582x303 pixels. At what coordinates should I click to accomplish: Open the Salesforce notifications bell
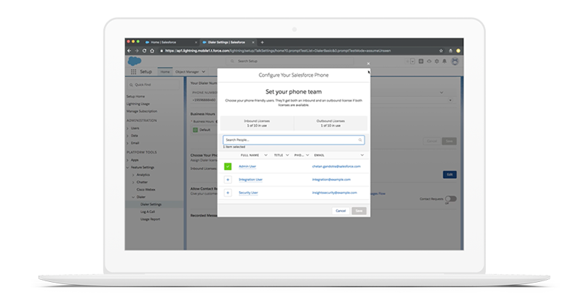(445, 61)
